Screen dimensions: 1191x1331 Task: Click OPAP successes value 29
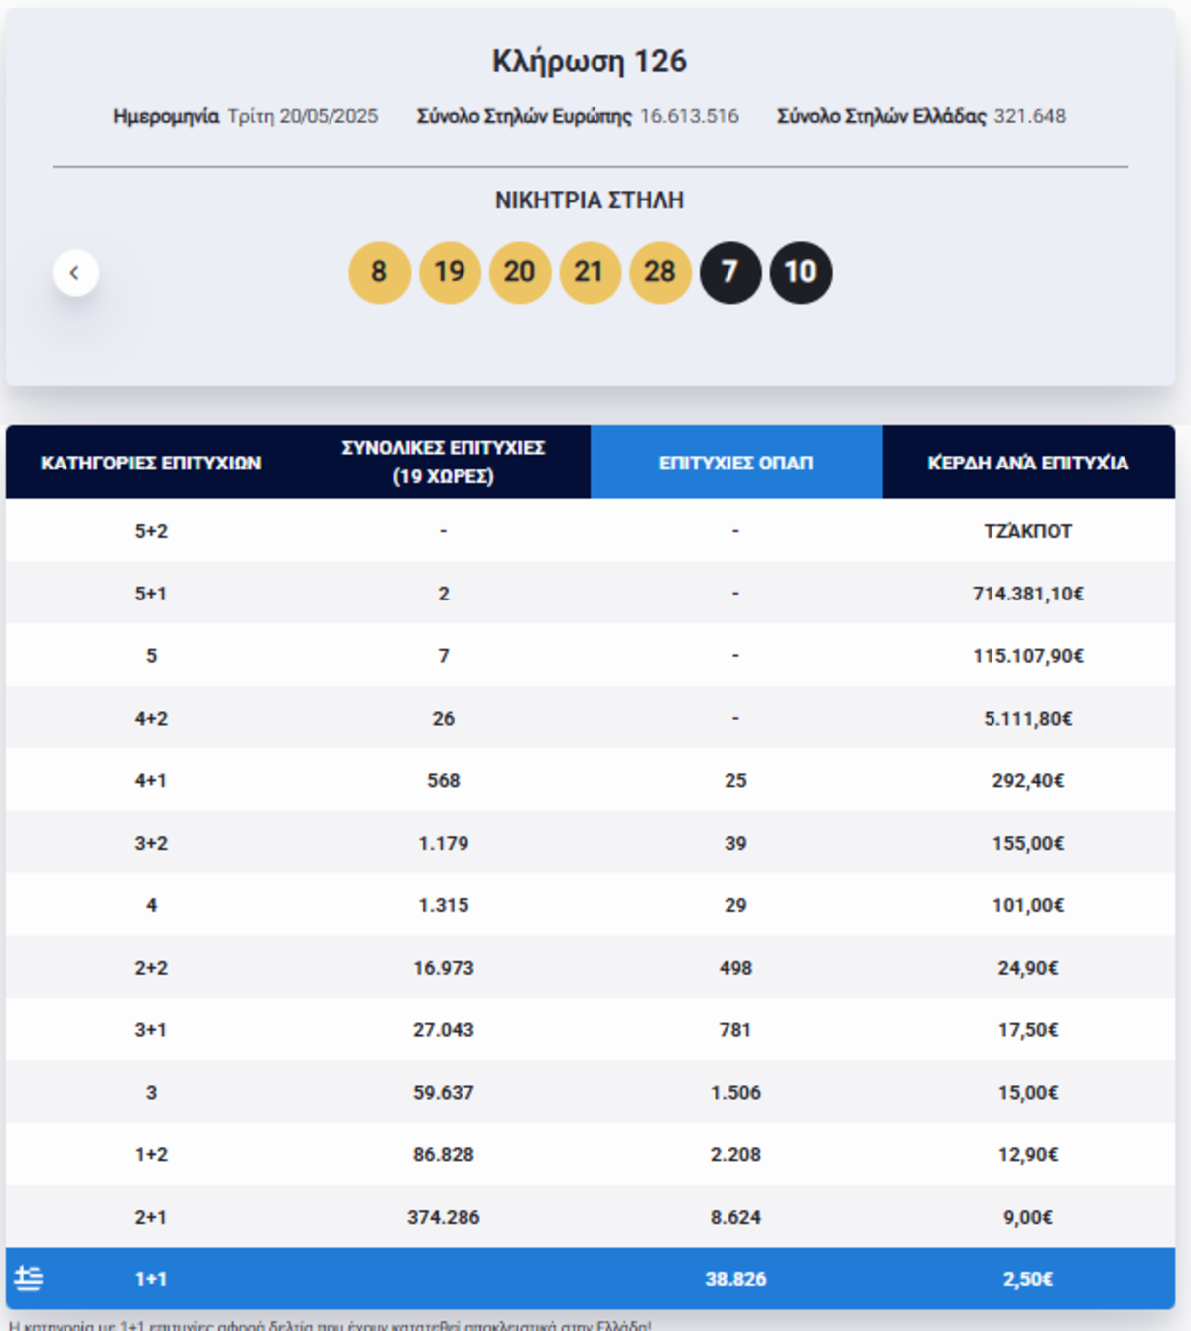coord(735,906)
